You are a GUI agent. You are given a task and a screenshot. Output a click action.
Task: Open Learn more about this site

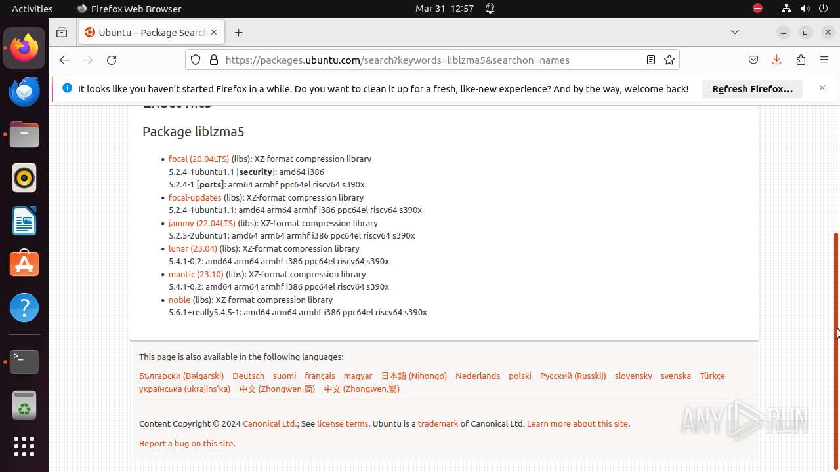tap(577, 423)
